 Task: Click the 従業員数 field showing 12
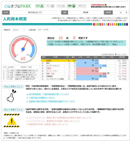120,12
